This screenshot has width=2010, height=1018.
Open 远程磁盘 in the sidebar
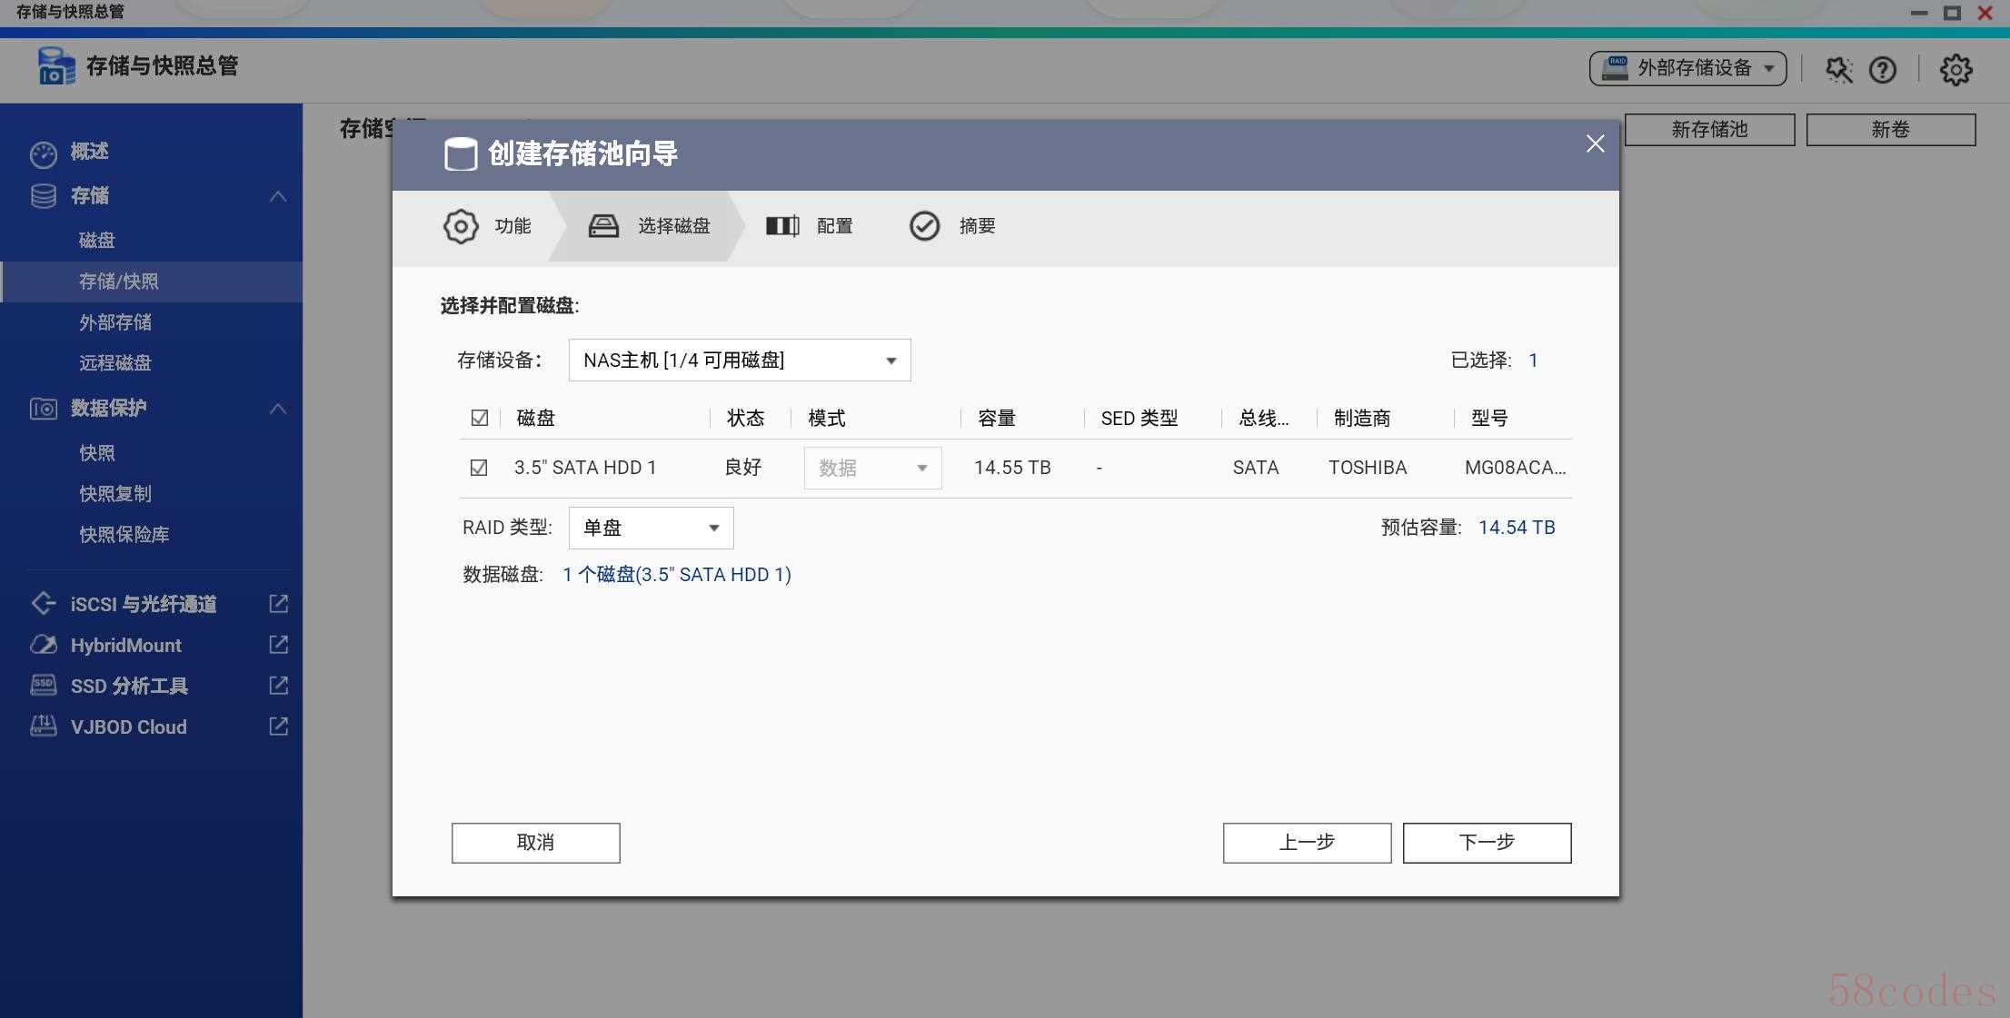115,363
